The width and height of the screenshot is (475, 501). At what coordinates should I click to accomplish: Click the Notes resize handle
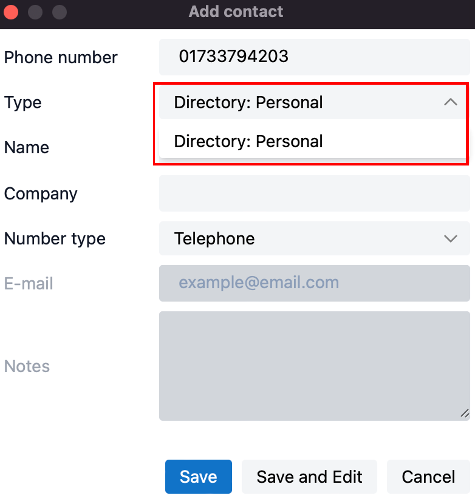click(x=465, y=413)
